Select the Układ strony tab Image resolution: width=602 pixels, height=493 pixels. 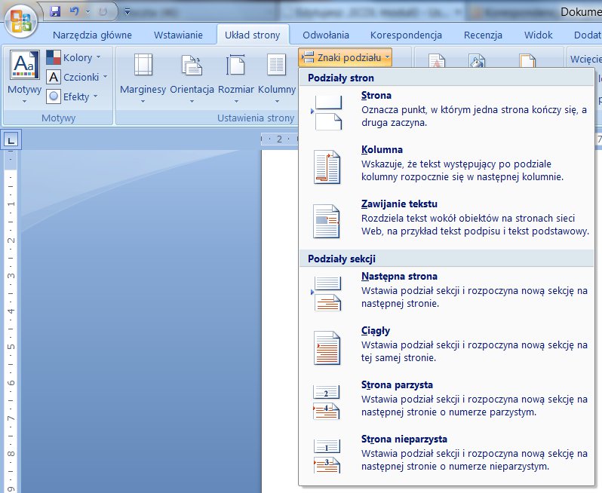coord(253,35)
